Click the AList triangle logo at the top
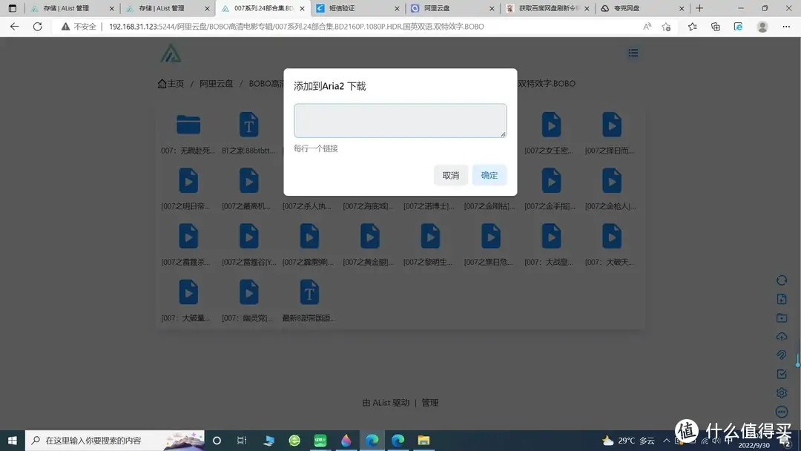Screen dimensions: 801x451 tap(171, 53)
